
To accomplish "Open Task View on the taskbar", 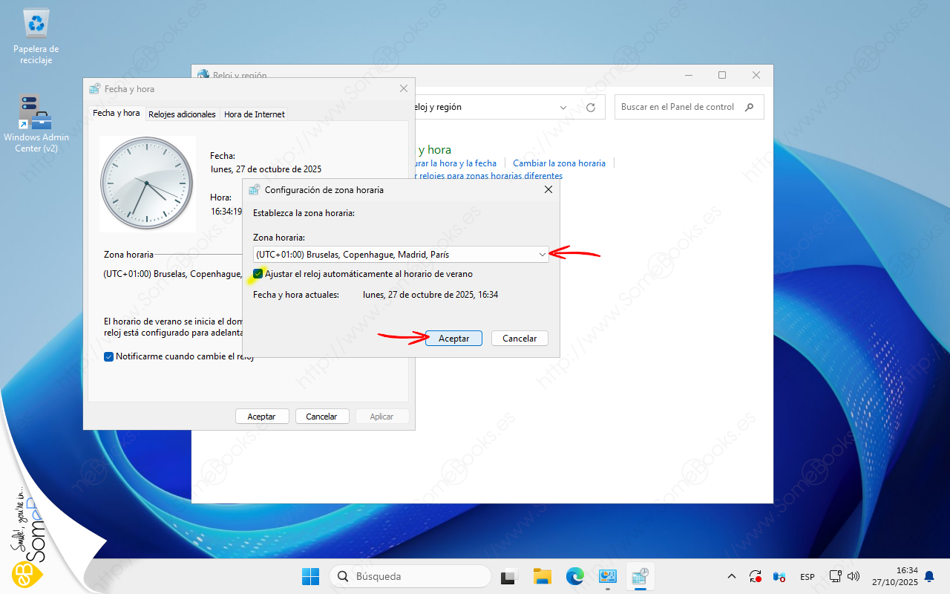I will 508,576.
